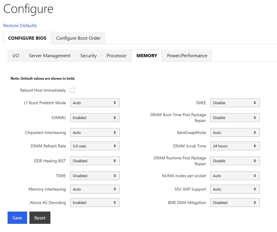277x232 pixels.
Task: Open the DDR Healing BIST dropdown
Action: point(95,161)
